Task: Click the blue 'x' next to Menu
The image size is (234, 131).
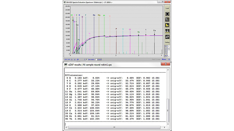Action: (x=169, y=59)
